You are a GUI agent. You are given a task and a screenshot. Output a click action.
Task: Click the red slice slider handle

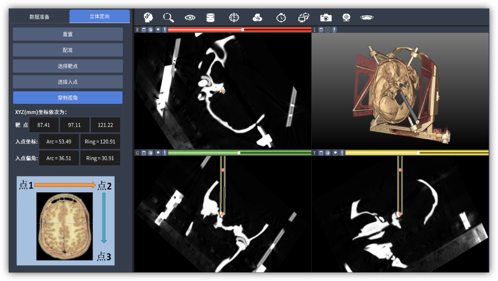tap(243, 30)
